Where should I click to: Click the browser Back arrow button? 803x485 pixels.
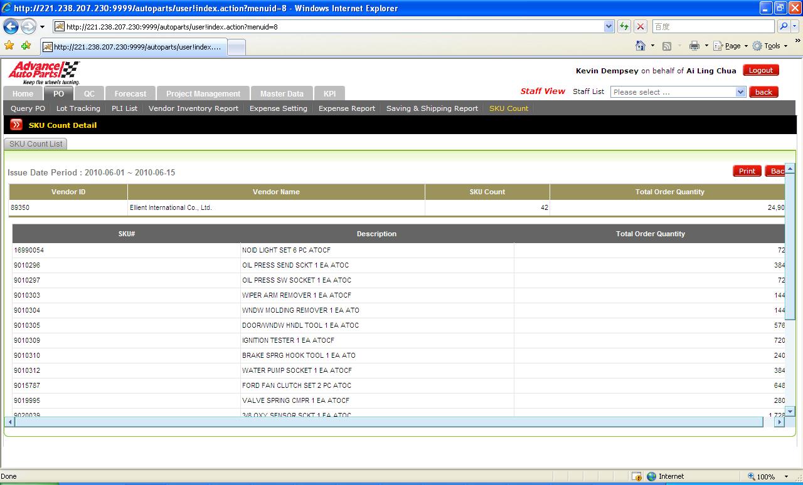pyautogui.click(x=11, y=26)
